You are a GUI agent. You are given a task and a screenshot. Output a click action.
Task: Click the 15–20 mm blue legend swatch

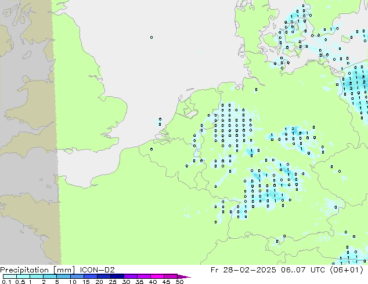(90, 276)
